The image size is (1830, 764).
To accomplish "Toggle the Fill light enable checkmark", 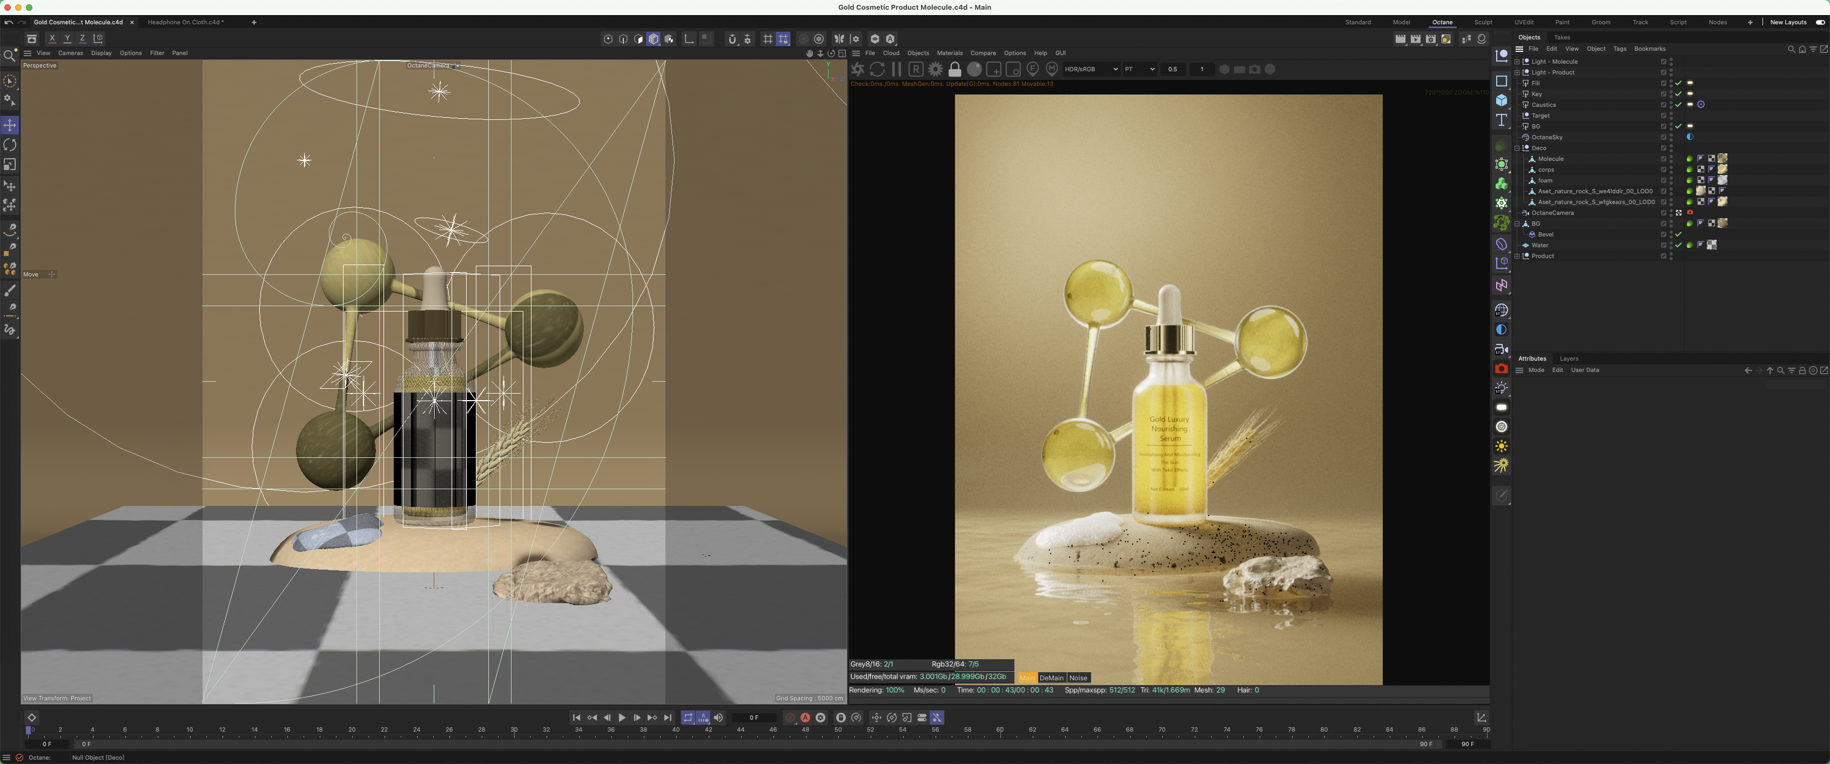I will (x=1679, y=83).
